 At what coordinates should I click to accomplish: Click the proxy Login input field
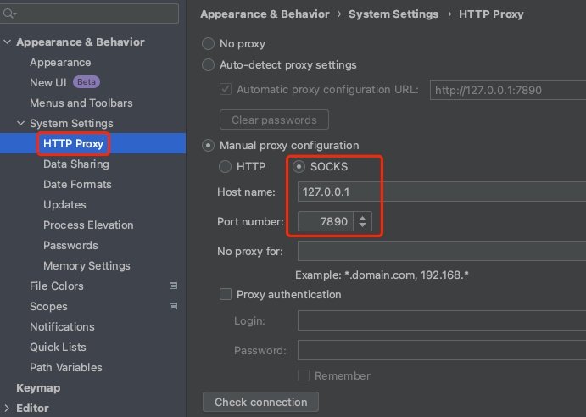(442, 320)
